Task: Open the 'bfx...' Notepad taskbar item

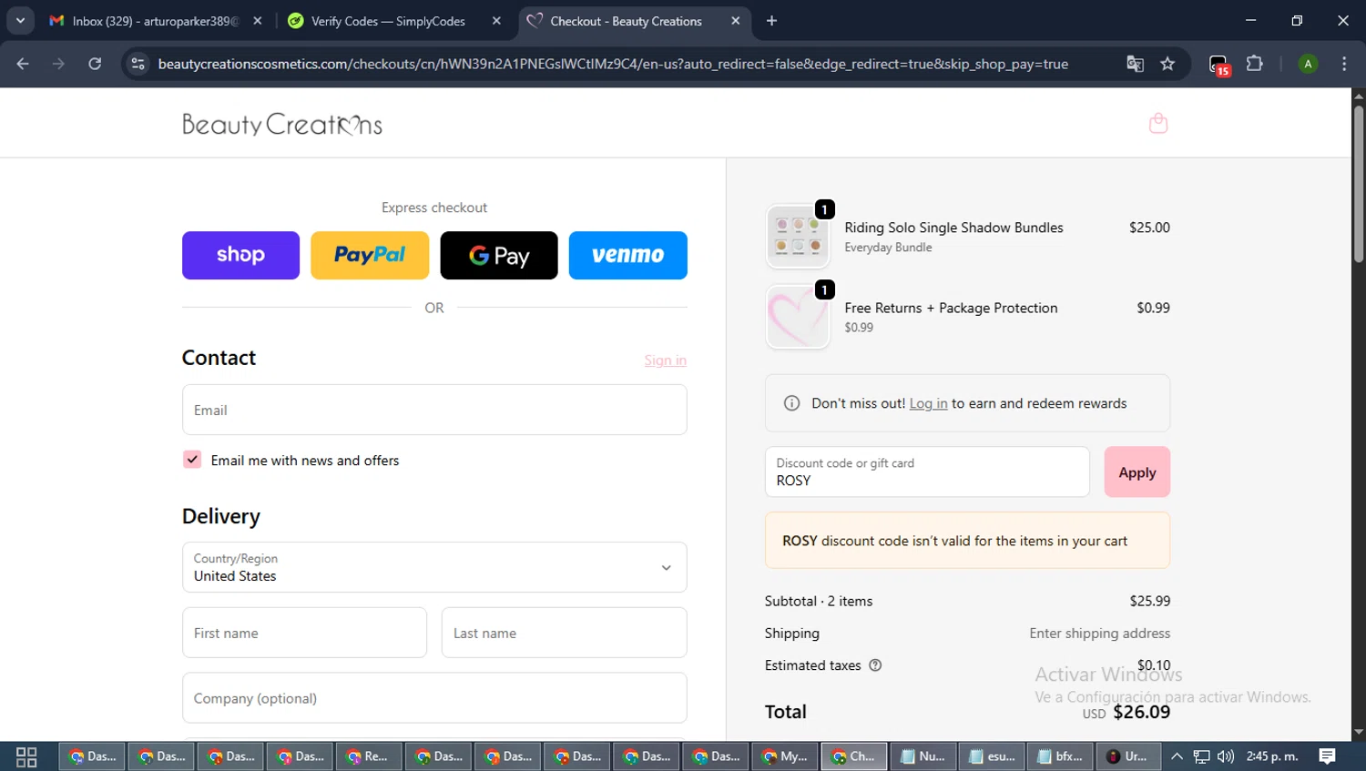Action: tap(1060, 756)
